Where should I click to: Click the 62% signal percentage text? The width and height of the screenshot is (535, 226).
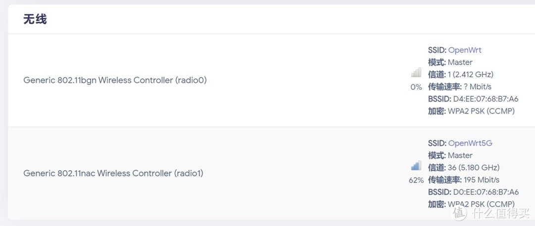(x=416, y=180)
